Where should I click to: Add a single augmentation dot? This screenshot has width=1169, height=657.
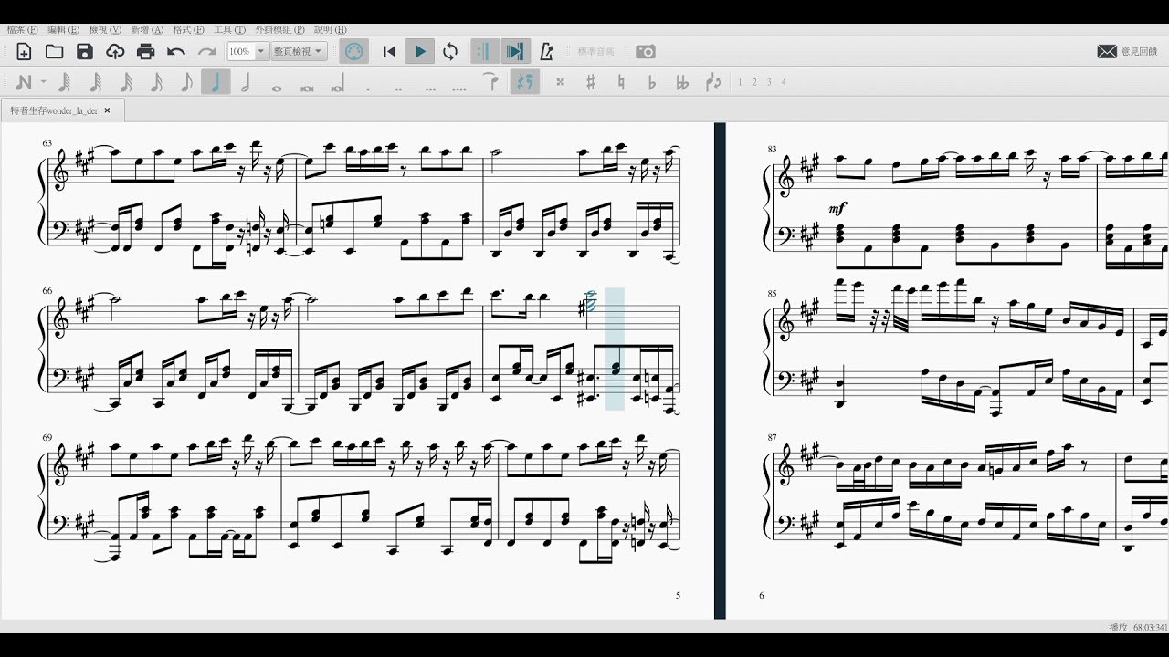click(x=367, y=89)
